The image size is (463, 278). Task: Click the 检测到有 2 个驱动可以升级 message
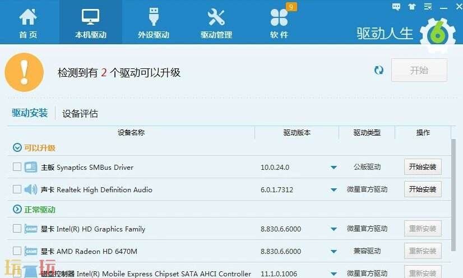click(119, 73)
